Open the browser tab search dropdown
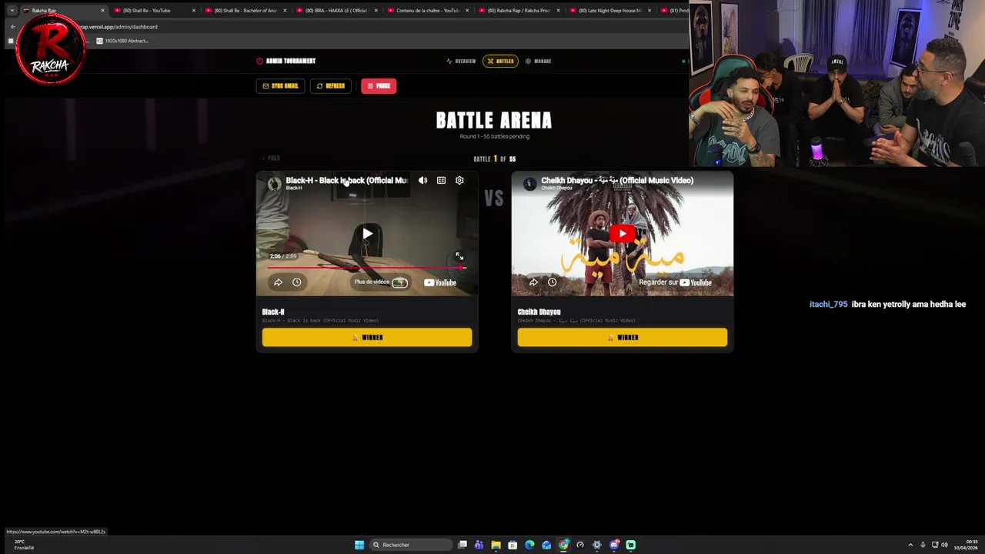This screenshot has height=554, width=985. tap(12, 11)
